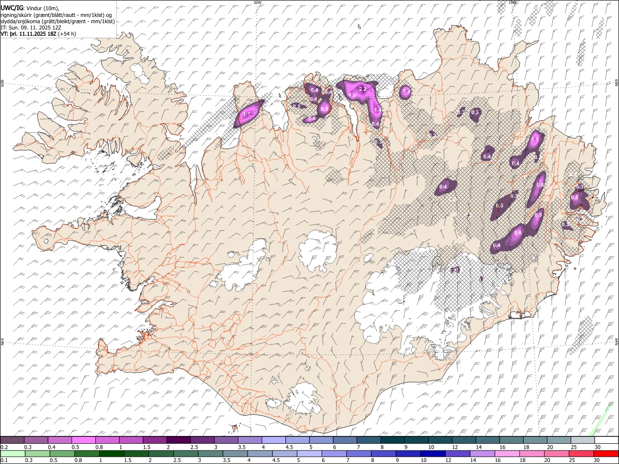The image size is (619, 464).
Task: Click the darkest purple 2–2.5 snow legend swatch
Action: 178,440
